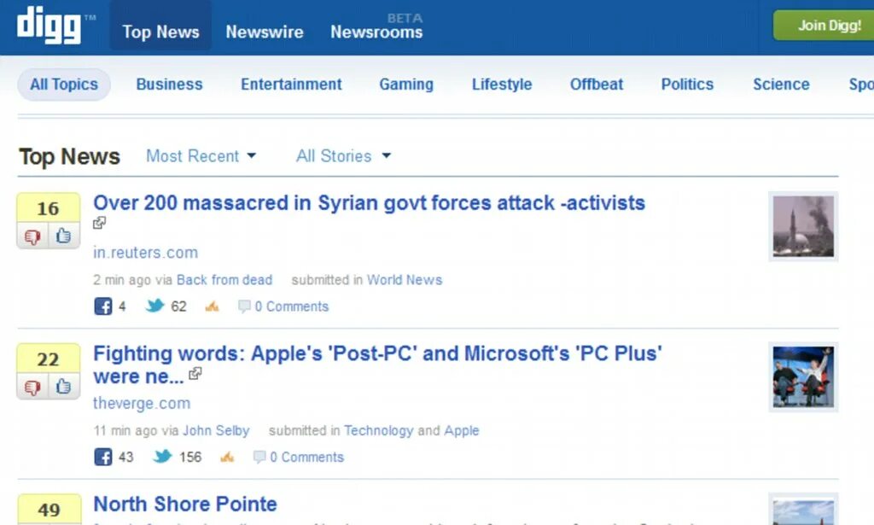The height and width of the screenshot is (525, 874).
Task: View activity chart icon for Apple story
Action: [x=227, y=457]
